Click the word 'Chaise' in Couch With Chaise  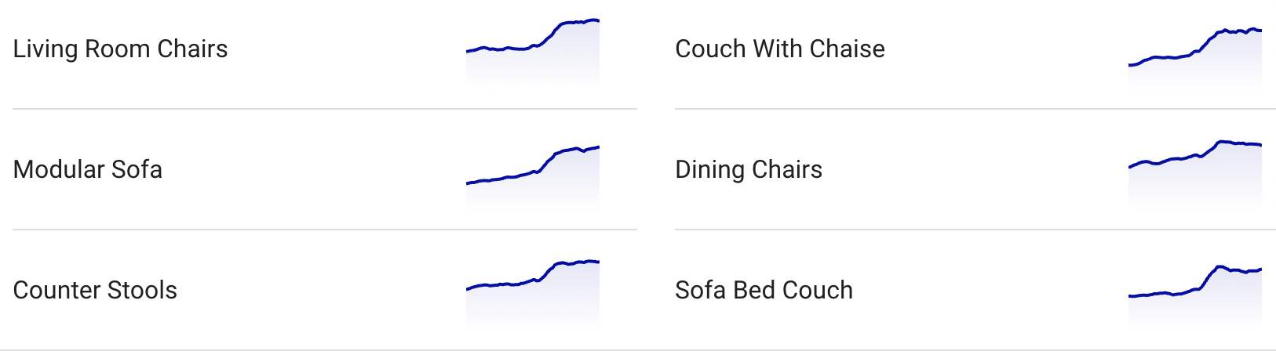coord(848,49)
